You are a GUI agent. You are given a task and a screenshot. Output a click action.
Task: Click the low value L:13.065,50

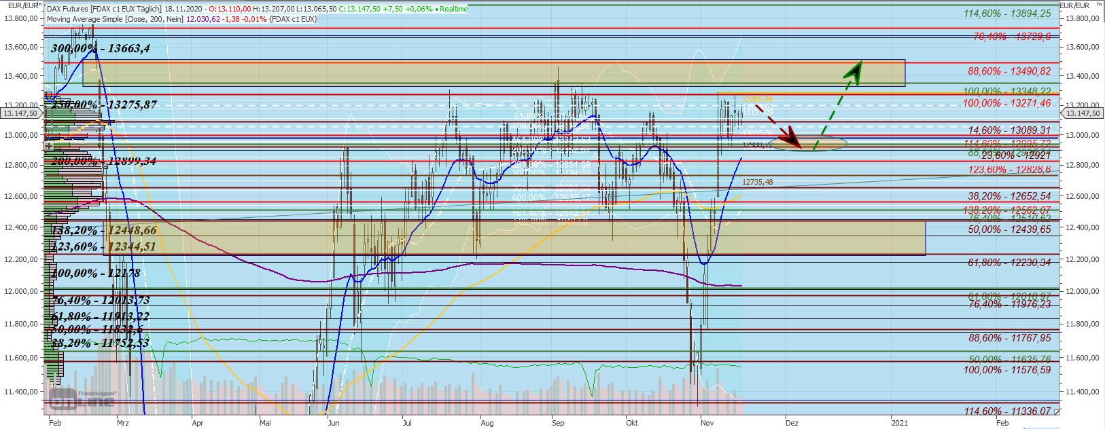coord(316,9)
